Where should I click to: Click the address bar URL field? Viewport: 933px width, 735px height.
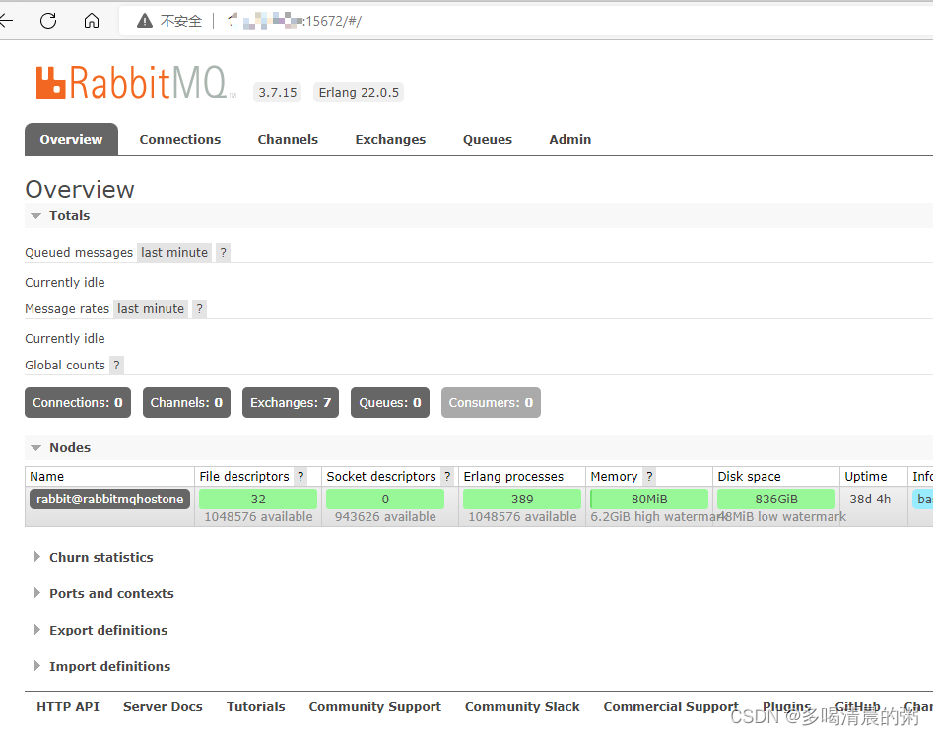coord(526,21)
